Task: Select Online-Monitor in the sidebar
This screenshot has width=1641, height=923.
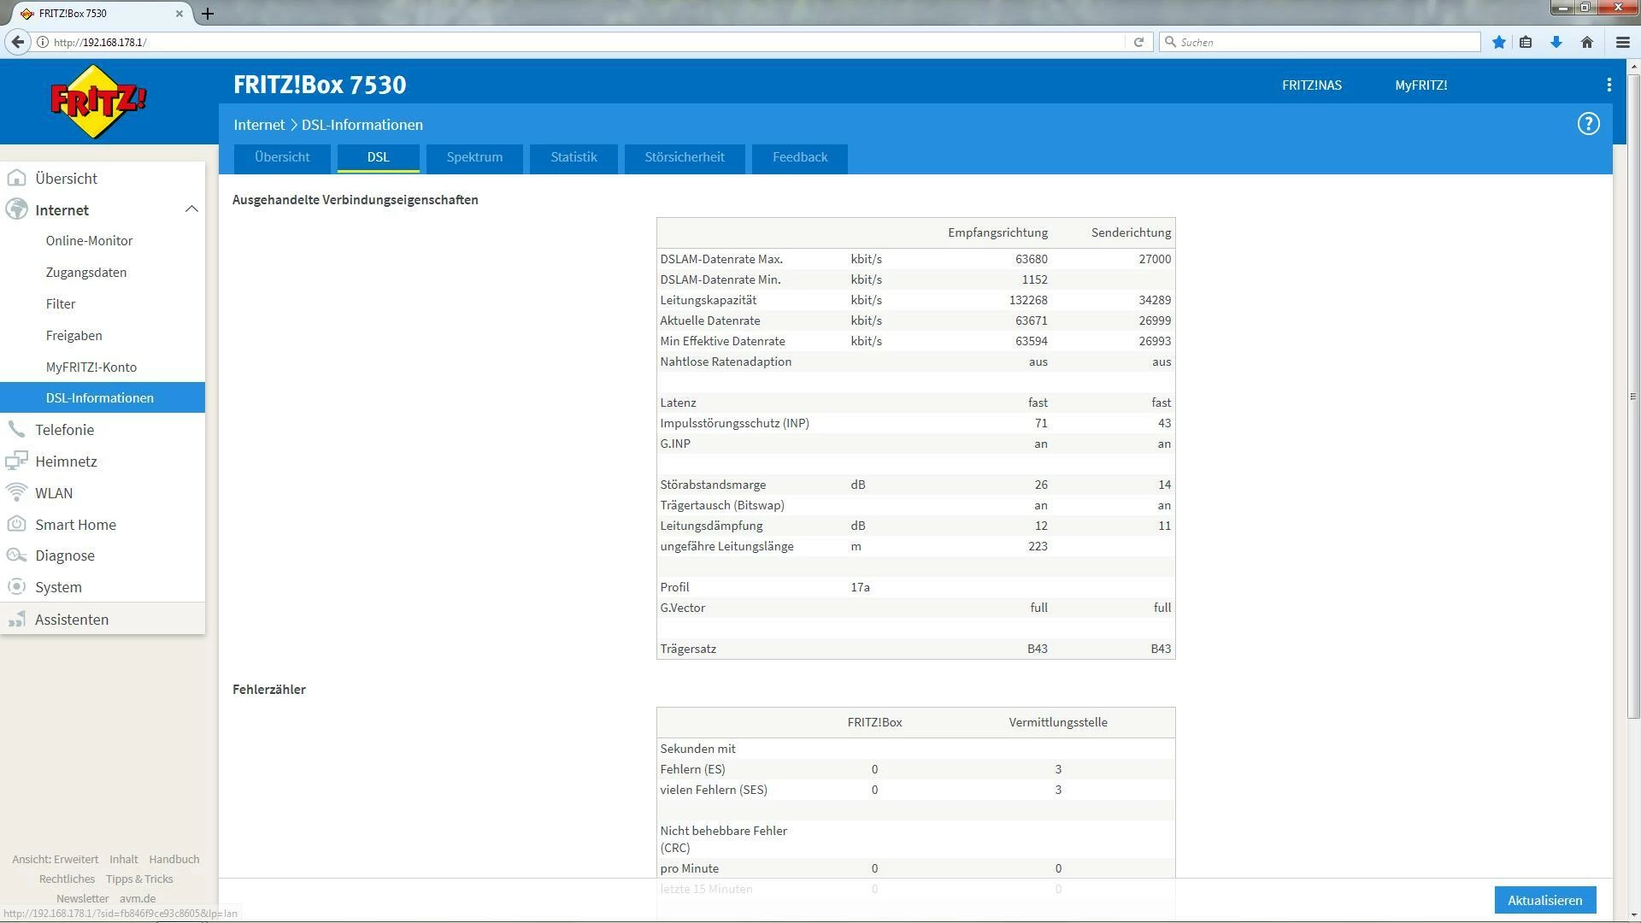Action: coord(89,241)
